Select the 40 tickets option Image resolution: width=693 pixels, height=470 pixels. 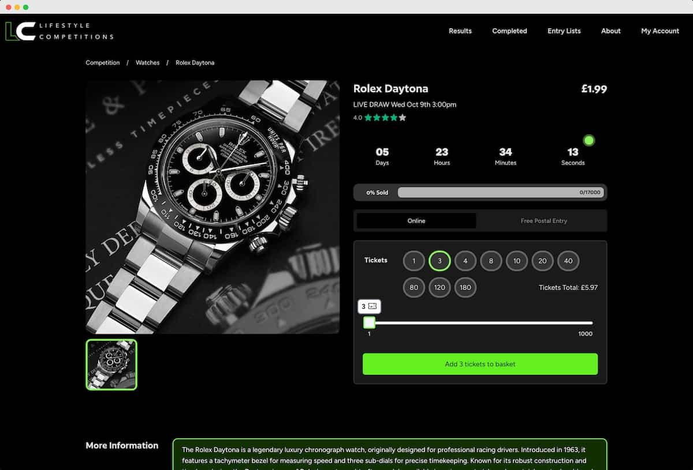click(x=568, y=261)
